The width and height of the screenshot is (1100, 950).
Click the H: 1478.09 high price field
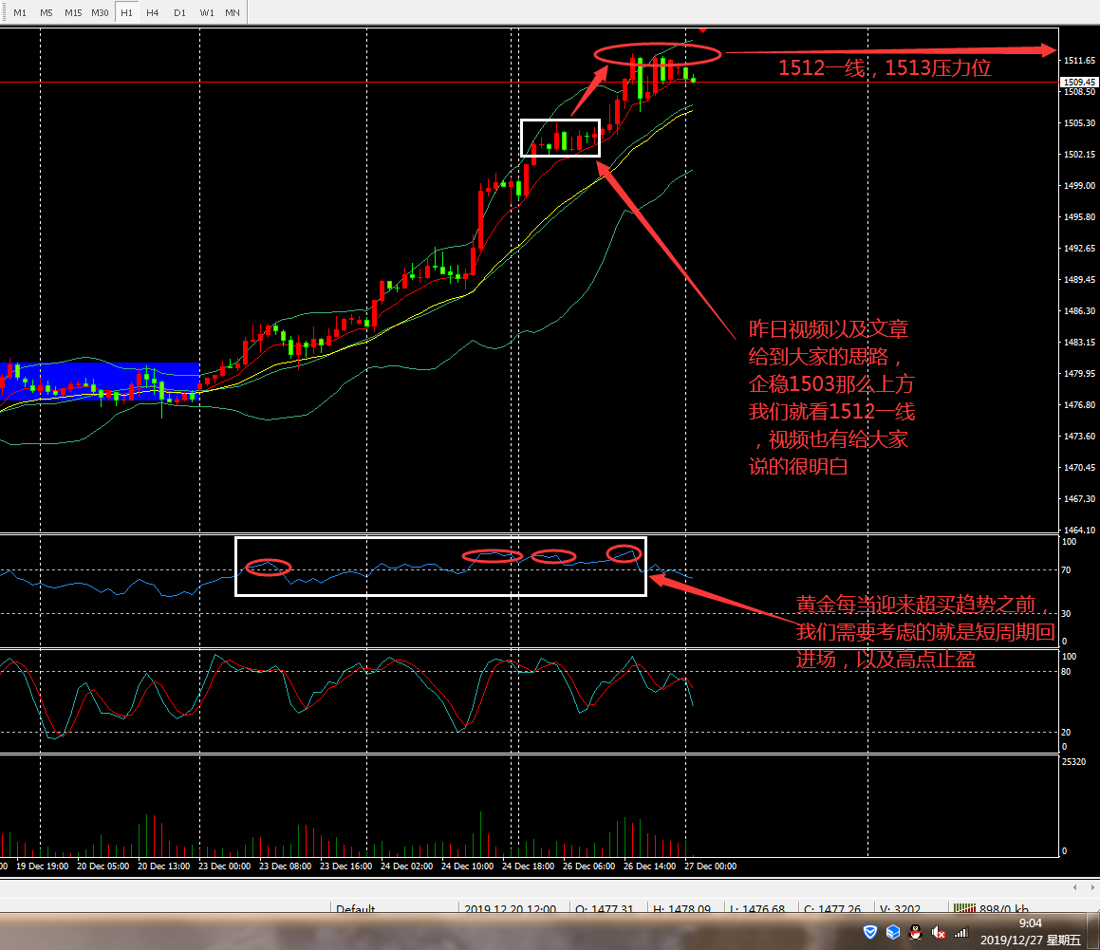tap(681, 908)
